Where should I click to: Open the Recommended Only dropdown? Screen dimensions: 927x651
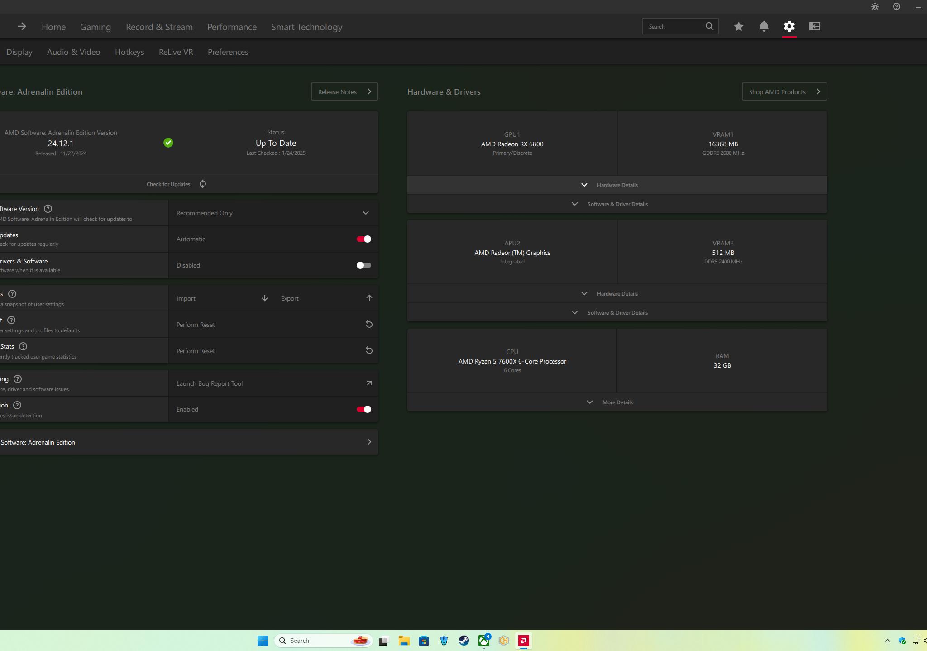(273, 213)
